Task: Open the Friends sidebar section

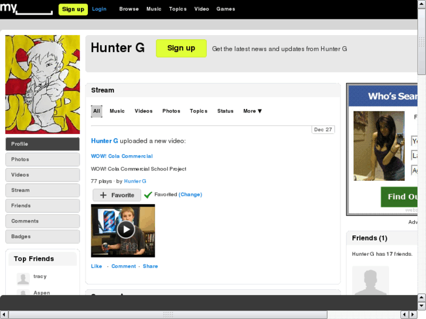Action: tap(43, 206)
